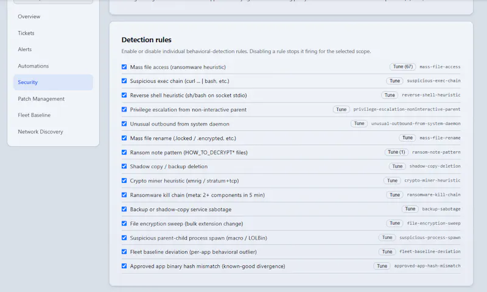
Task: Disable Approved app binary hash mismatch checkbox
Action: (124, 266)
